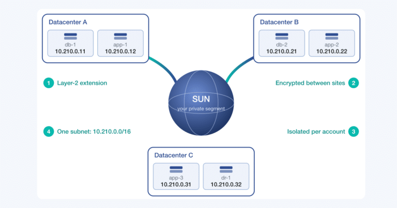Click the SUN globe graphic
The height and width of the screenshot is (208, 397).
click(x=201, y=103)
